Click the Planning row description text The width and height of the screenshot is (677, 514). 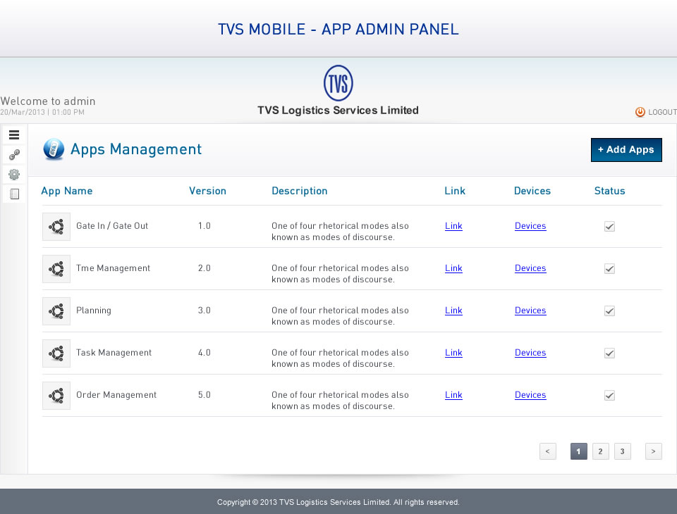pos(340,316)
